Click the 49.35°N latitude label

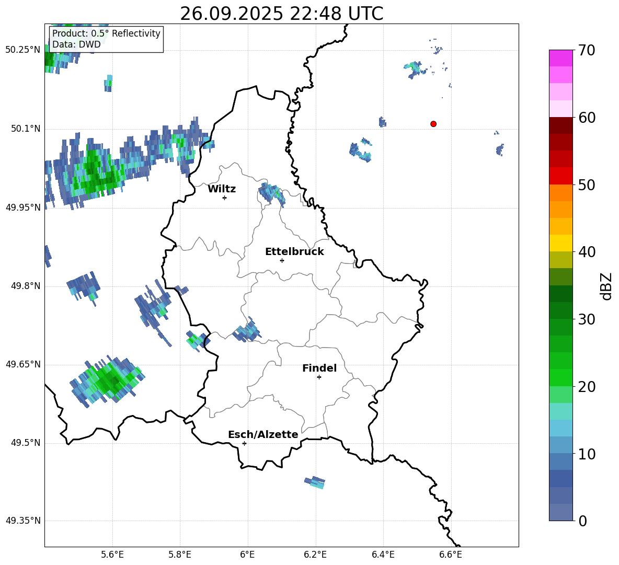(23, 521)
